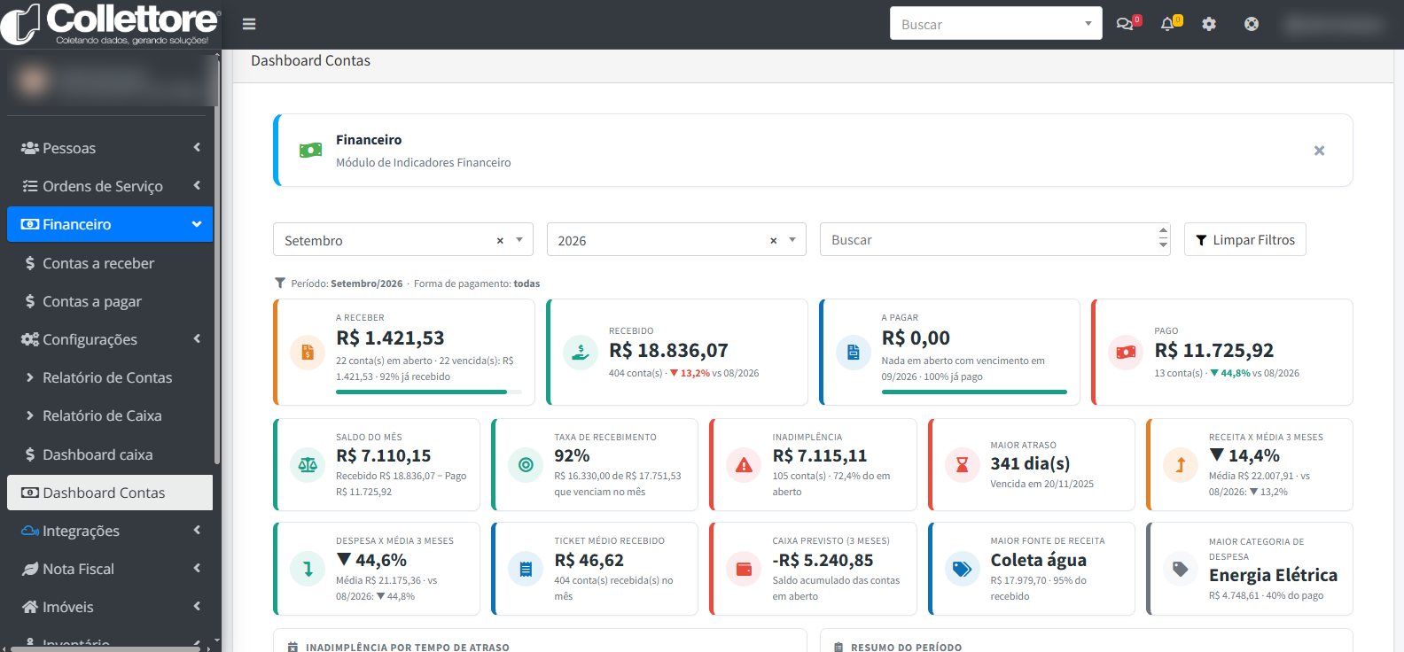Click the Ticket Médio Recebido receipt icon
This screenshot has width=1404, height=652.
pyautogui.click(x=526, y=569)
